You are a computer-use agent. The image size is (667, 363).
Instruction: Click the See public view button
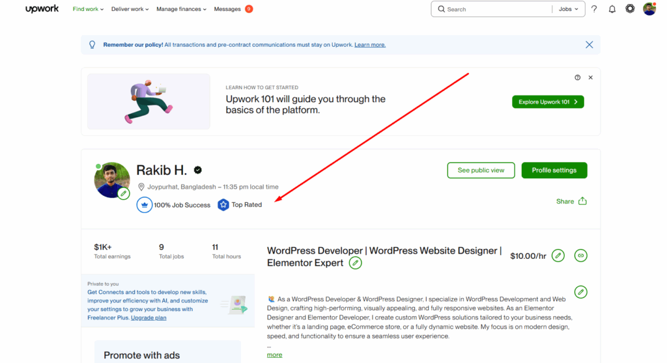[481, 170]
